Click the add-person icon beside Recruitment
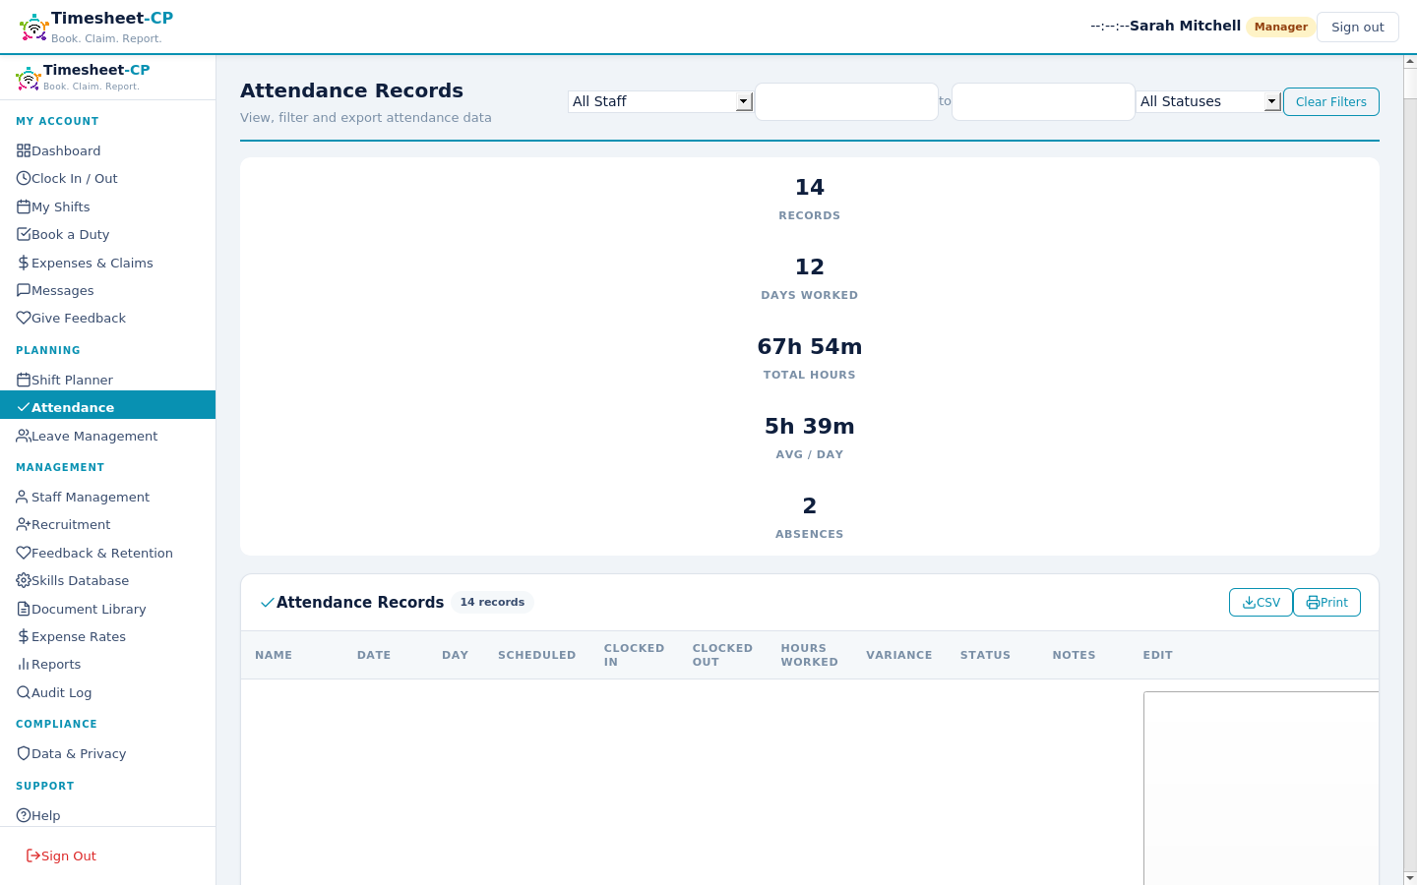This screenshot has width=1417, height=885. pyautogui.click(x=24, y=524)
